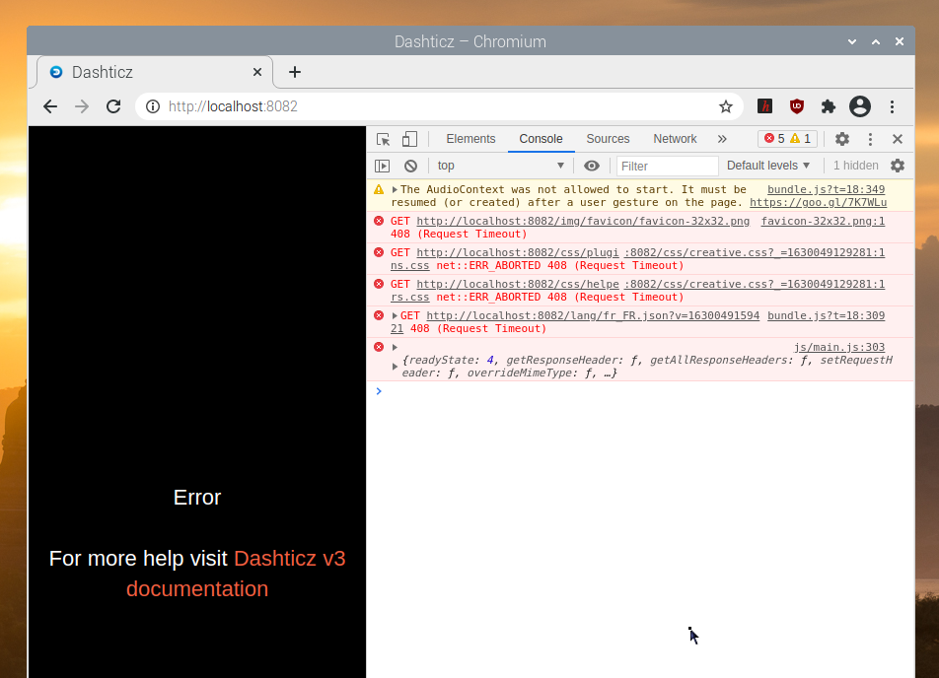
Task: Open the 'top' JavaScript context dropdown
Action: coord(501,166)
